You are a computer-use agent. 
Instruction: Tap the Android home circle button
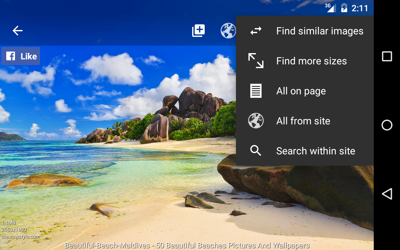pos(387,125)
